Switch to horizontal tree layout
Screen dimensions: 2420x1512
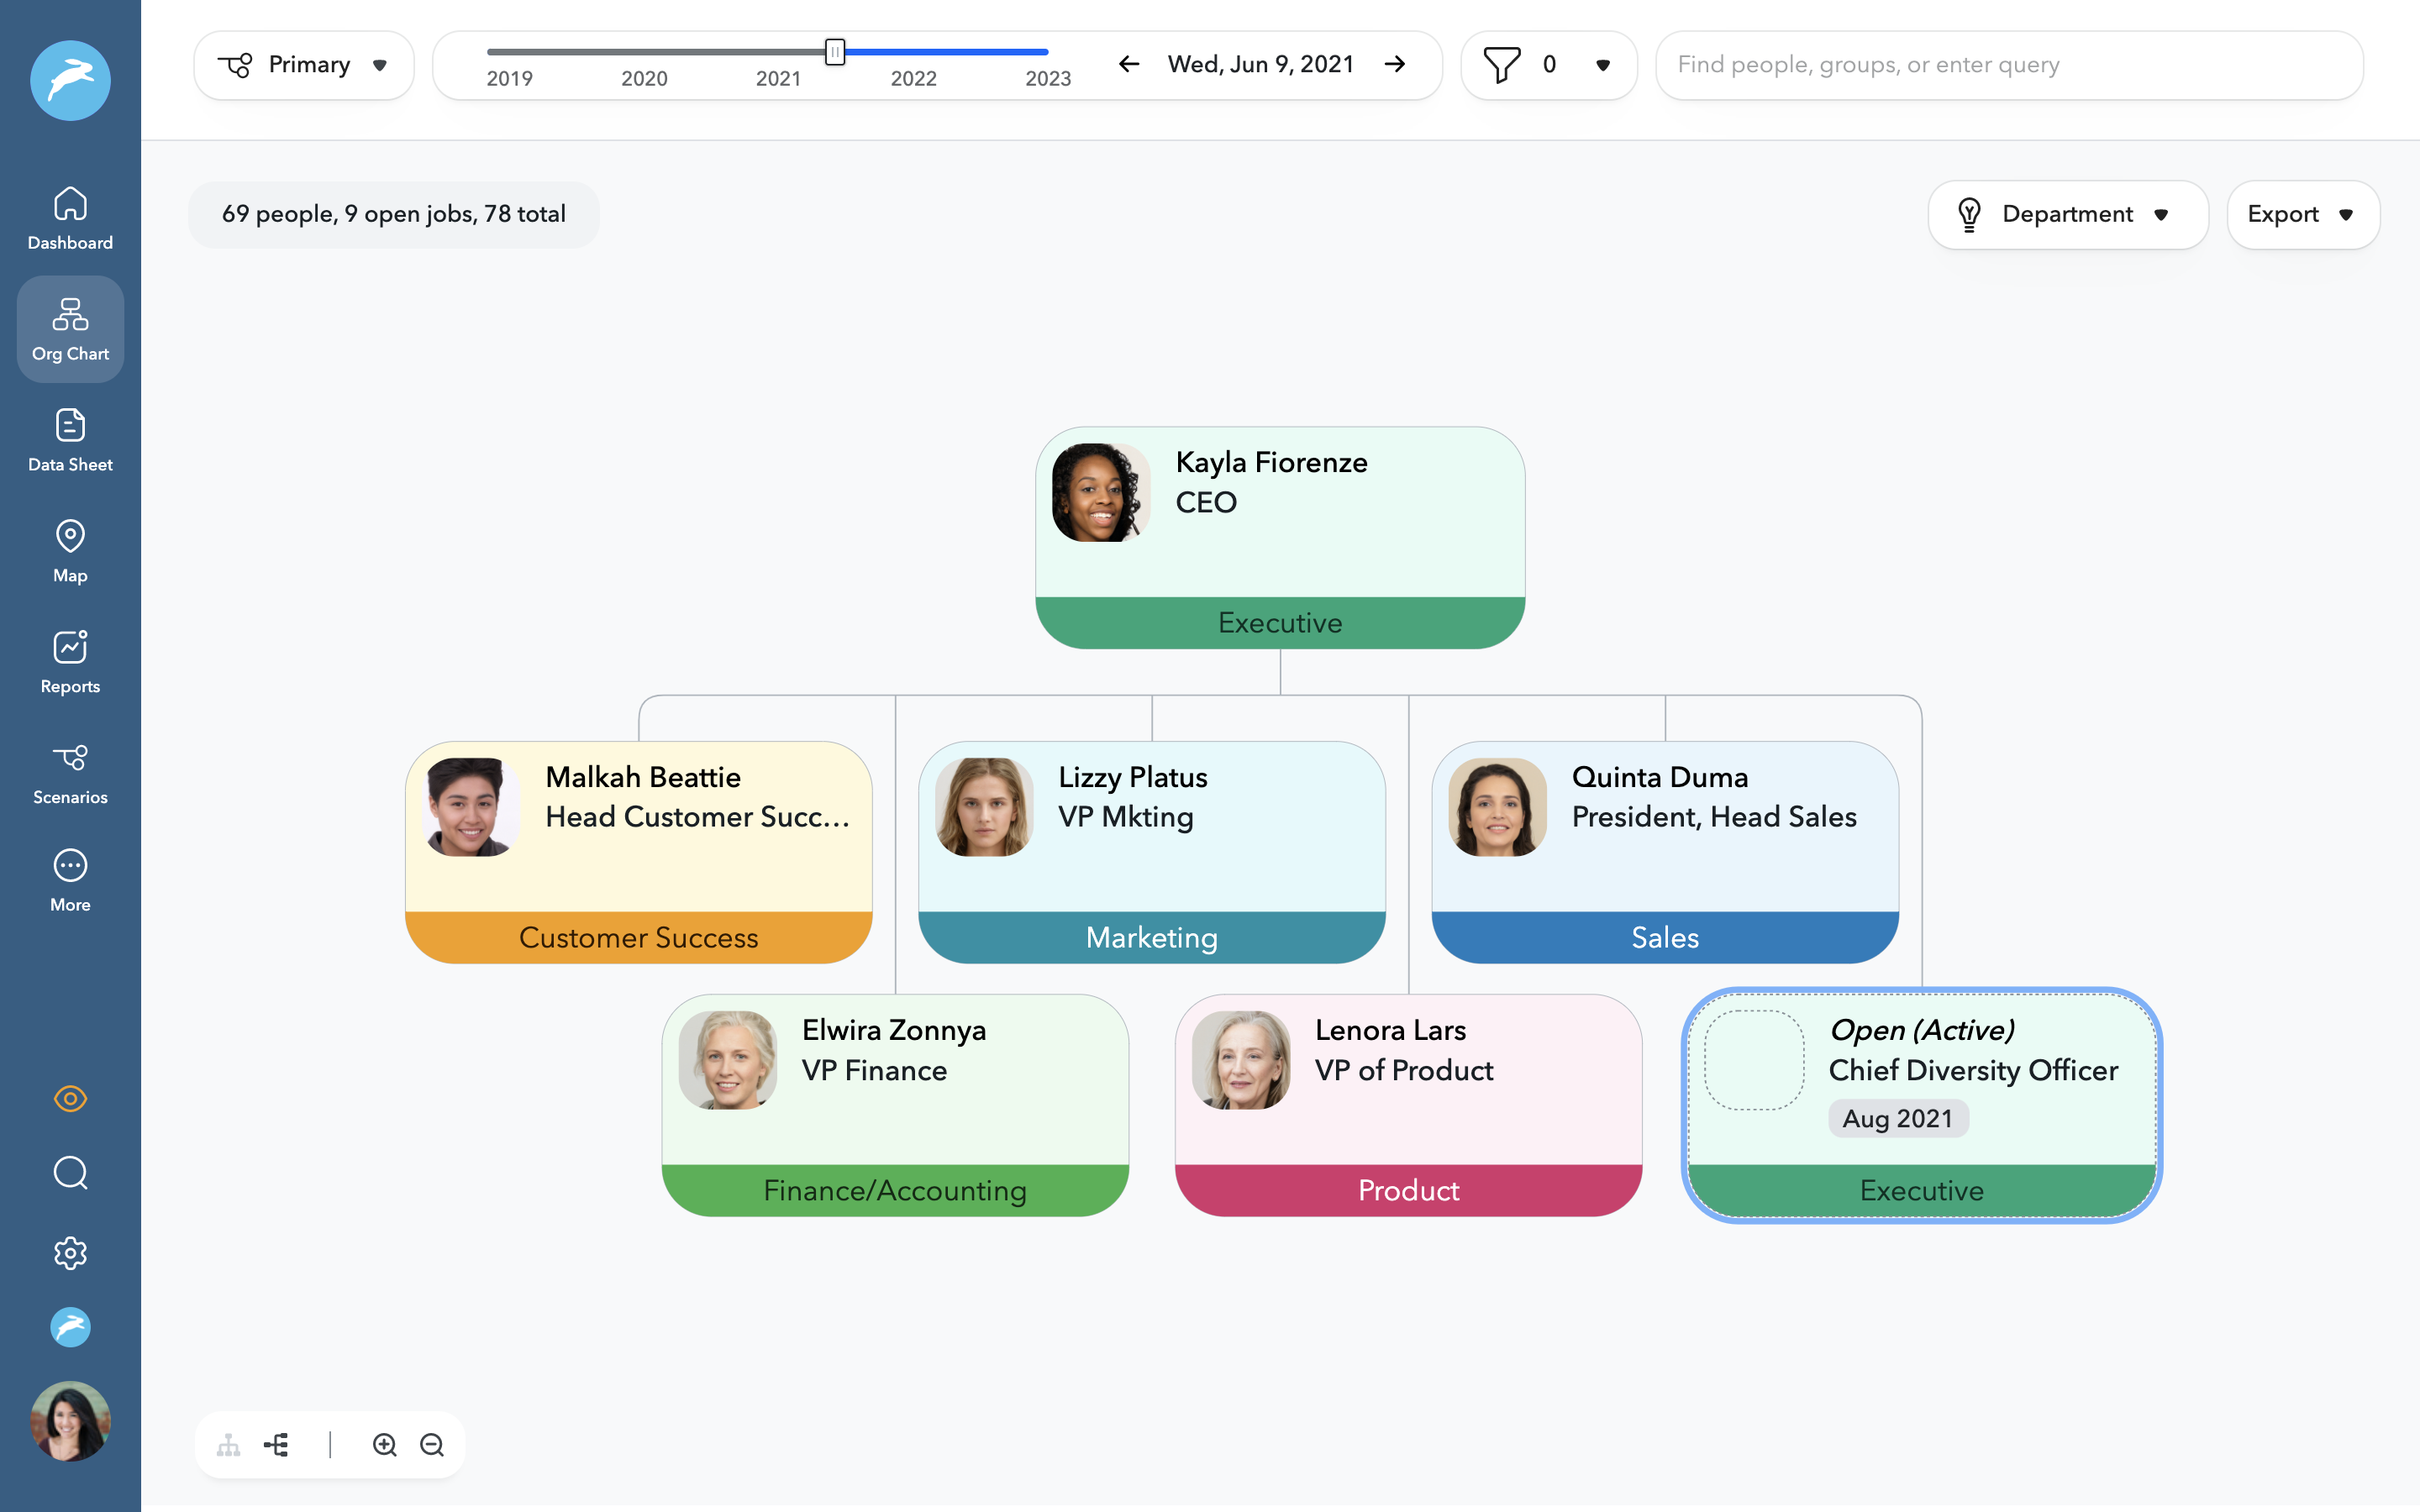(277, 1444)
